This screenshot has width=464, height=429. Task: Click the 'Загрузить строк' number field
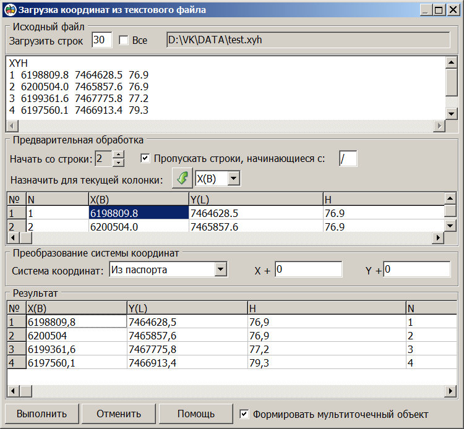[101, 40]
